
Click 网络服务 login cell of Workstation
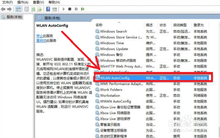click(200, 96)
